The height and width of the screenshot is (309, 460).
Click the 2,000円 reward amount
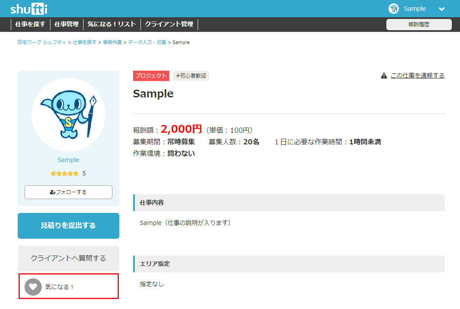tap(181, 129)
